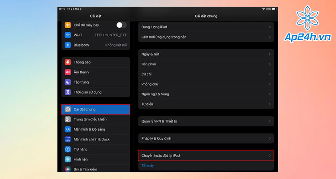The height and width of the screenshot is (179, 336).
Task: Tap the Thông báo bell icon
Action: [x=68, y=62]
